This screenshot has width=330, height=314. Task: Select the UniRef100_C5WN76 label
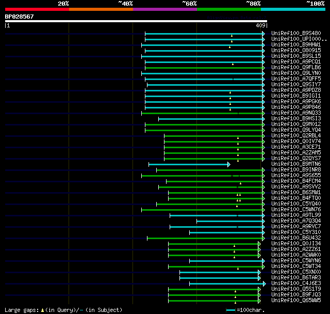tap(296, 210)
